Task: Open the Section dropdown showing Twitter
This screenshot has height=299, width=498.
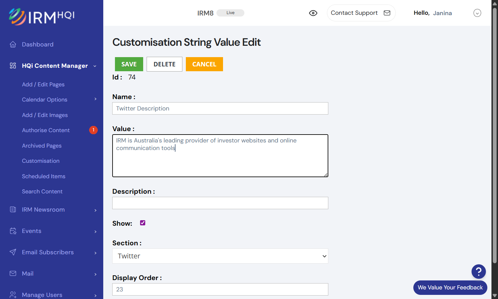Action: click(220, 256)
